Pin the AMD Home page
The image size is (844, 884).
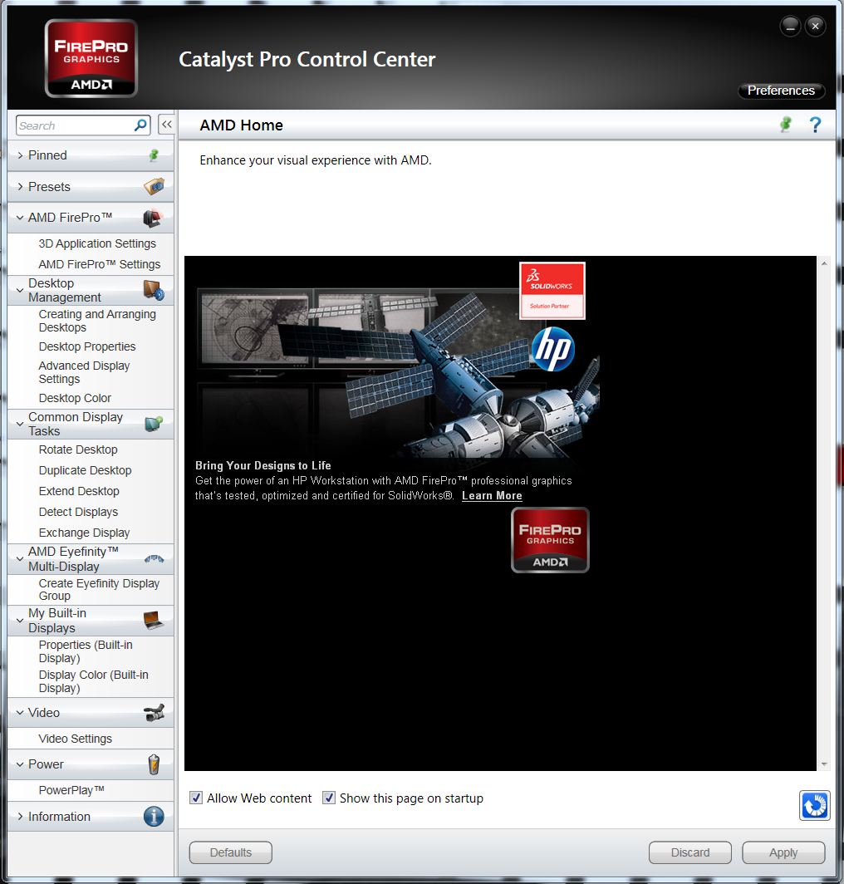(x=785, y=125)
